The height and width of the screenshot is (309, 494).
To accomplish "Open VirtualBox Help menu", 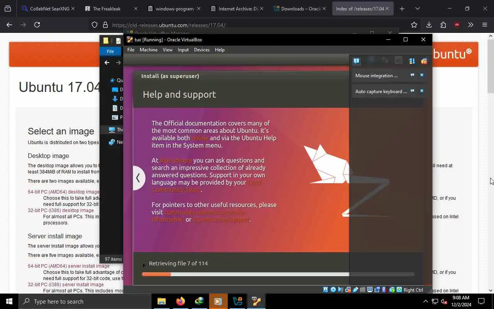I will tap(220, 50).
